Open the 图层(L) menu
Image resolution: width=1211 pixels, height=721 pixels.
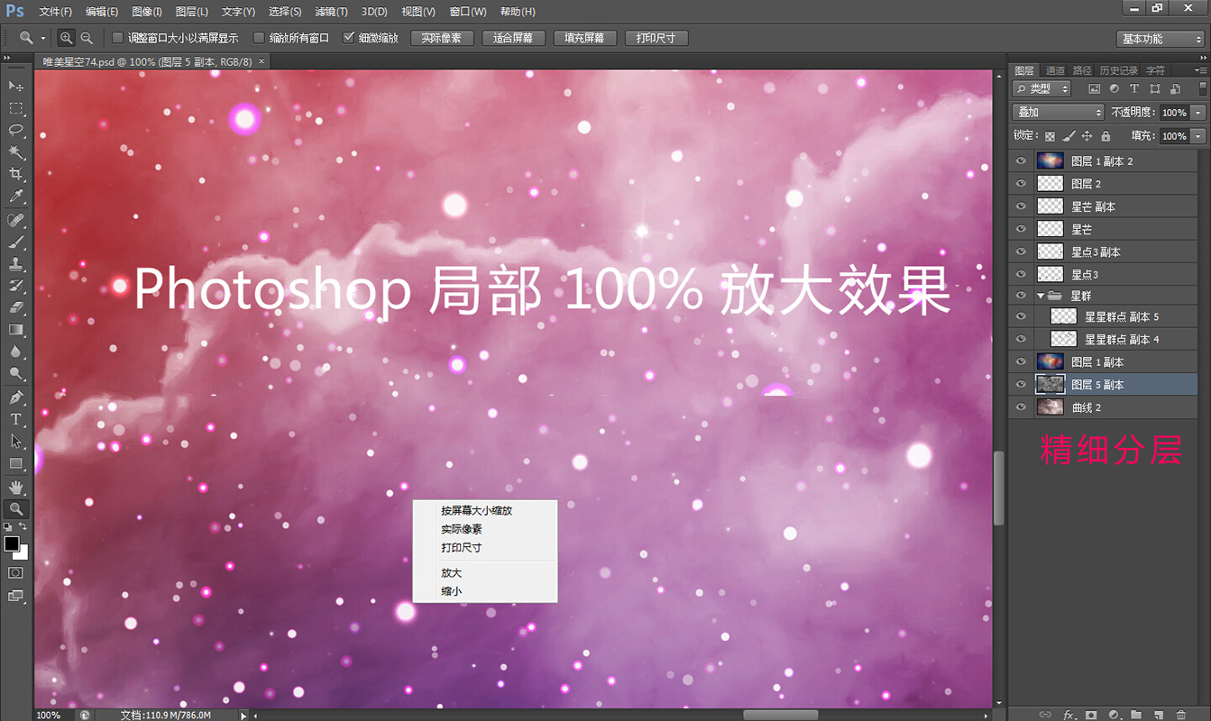192,12
